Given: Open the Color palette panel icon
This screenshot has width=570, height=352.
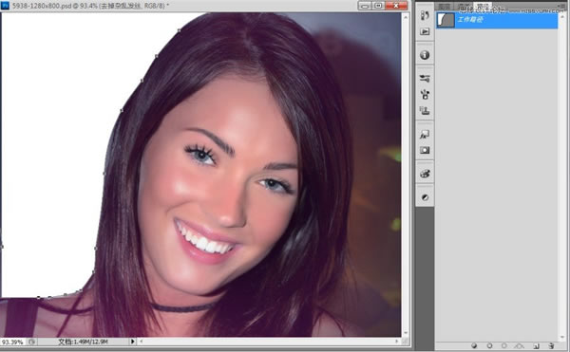Looking at the screenshot, I should [x=425, y=174].
